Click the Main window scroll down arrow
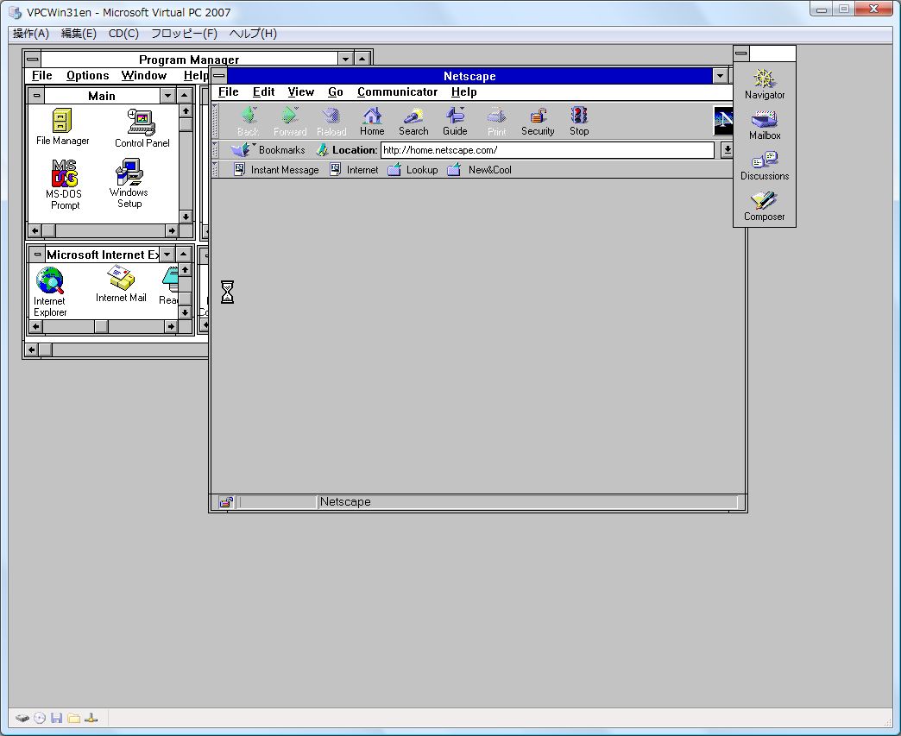Screen dimensions: 901x736 [186, 217]
